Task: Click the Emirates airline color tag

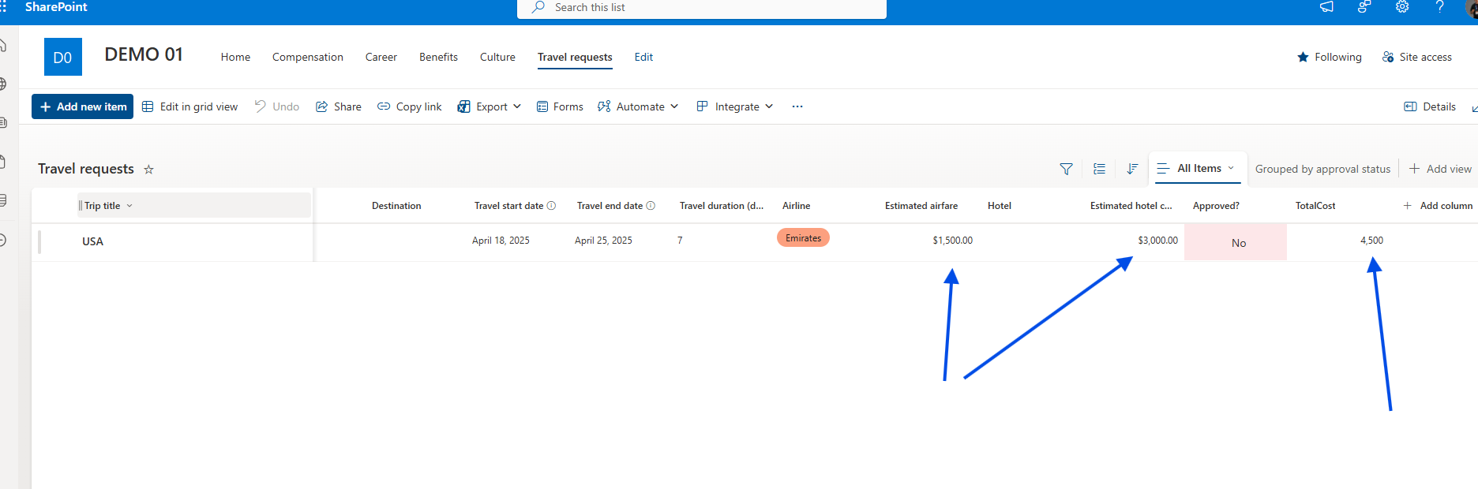Action: click(803, 238)
